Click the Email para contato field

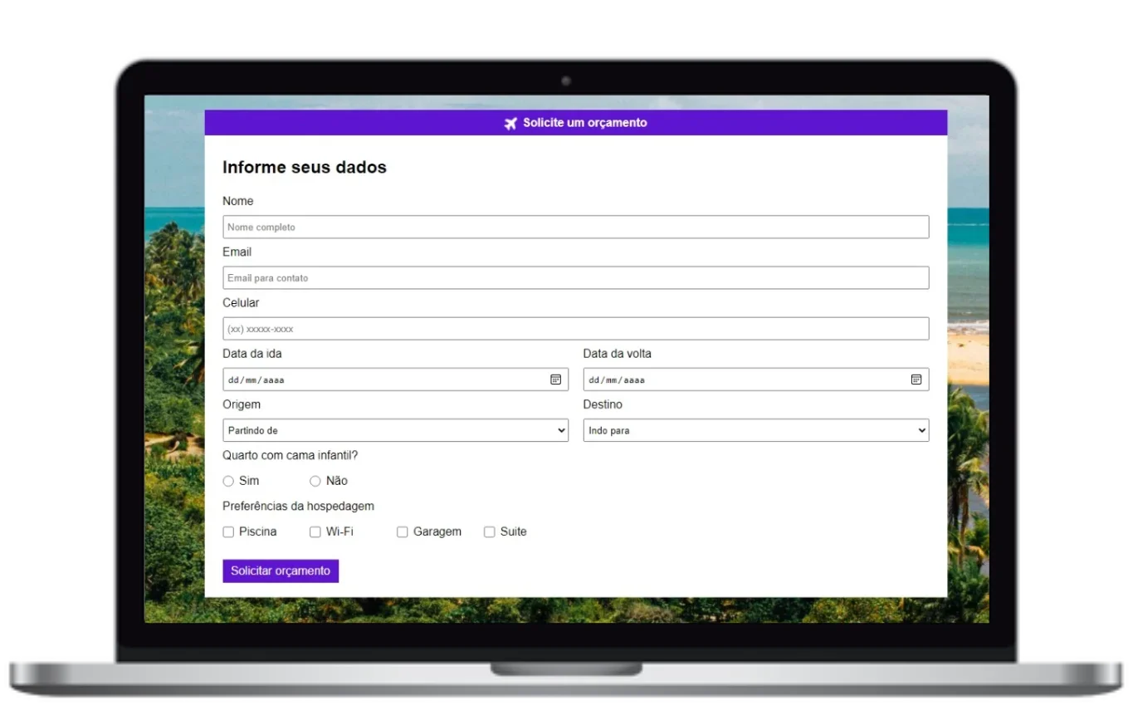point(575,277)
